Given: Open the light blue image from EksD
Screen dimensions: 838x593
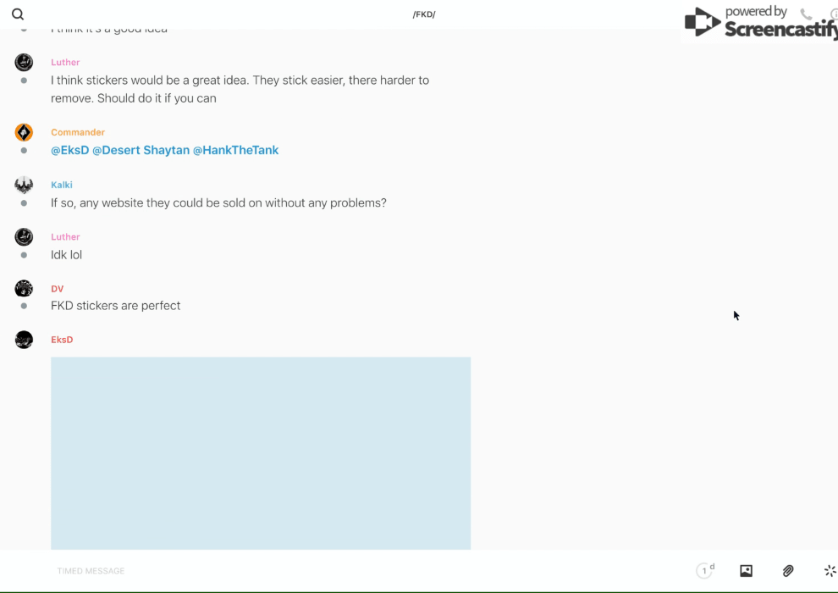Looking at the screenshot, I should point(261,453).
